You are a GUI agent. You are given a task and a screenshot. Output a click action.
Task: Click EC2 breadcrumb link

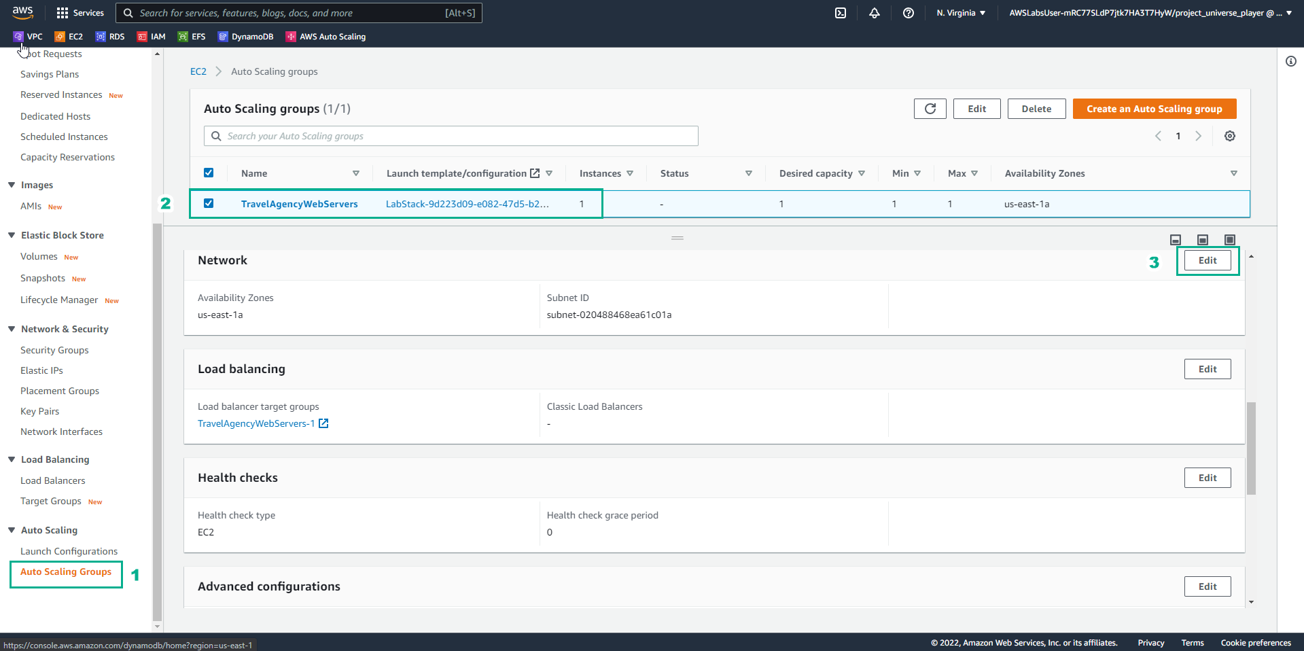pos(198,71)
